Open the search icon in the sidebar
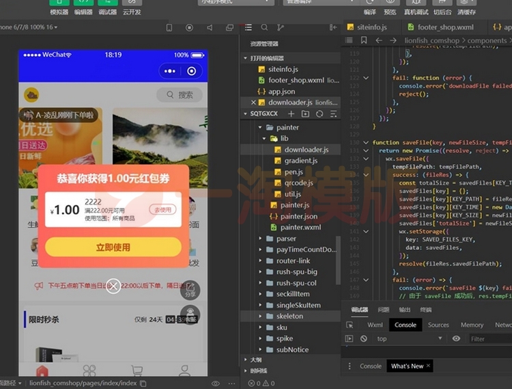Screen dimensions: 512x389 coord(264,27)
